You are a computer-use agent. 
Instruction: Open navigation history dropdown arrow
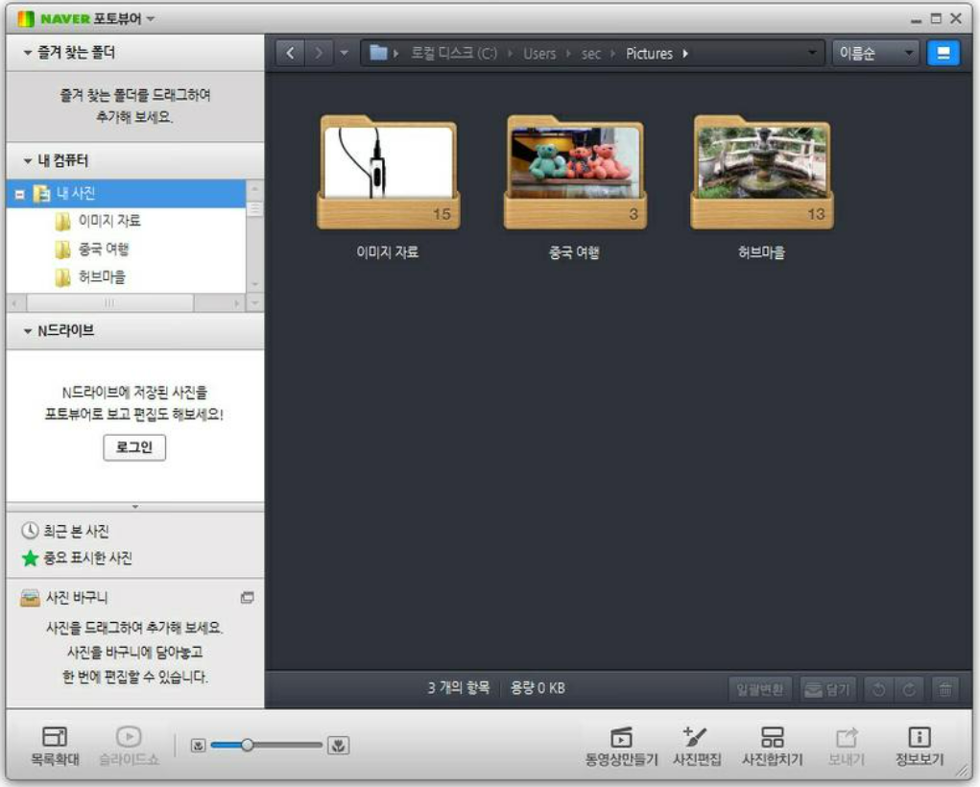coord(344,53)
